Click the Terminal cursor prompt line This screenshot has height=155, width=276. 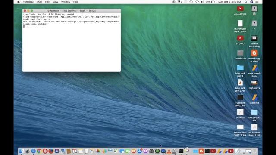(24, 26)
